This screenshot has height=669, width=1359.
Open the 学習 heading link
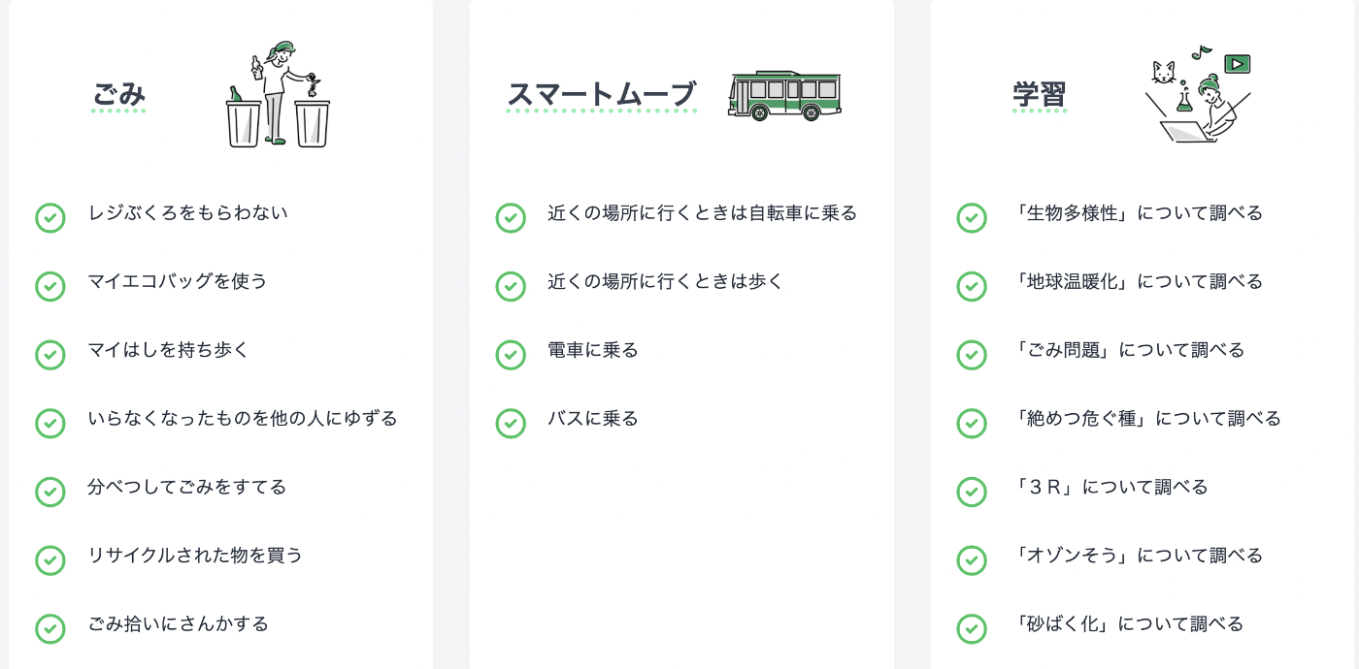1039,95
